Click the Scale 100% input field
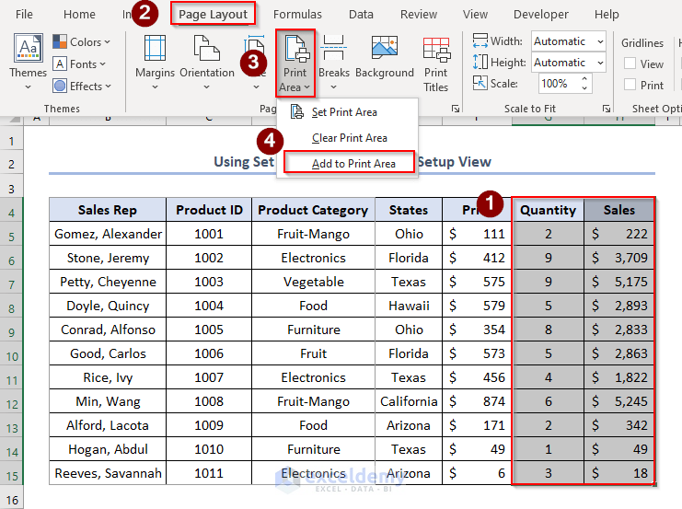The width and height of the screenshot is (682, 509). click(558, 83)
